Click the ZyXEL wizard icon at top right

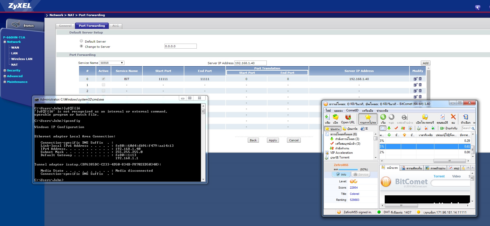pos(478,8)
